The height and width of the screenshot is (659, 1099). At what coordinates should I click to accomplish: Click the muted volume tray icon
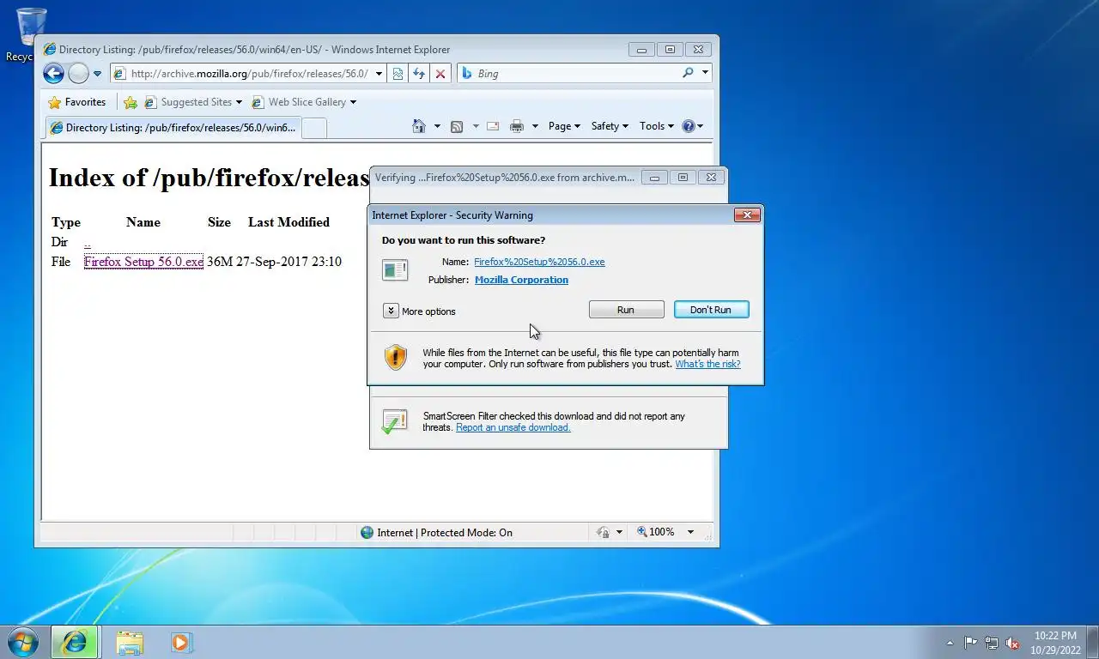click(1012, 643)
